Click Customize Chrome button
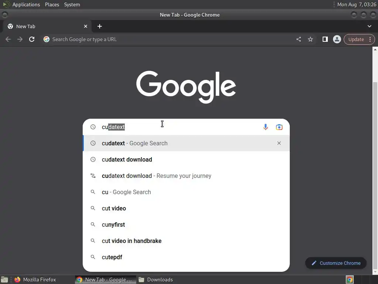This screenshot has width=378, height=284. click(336, 263)
